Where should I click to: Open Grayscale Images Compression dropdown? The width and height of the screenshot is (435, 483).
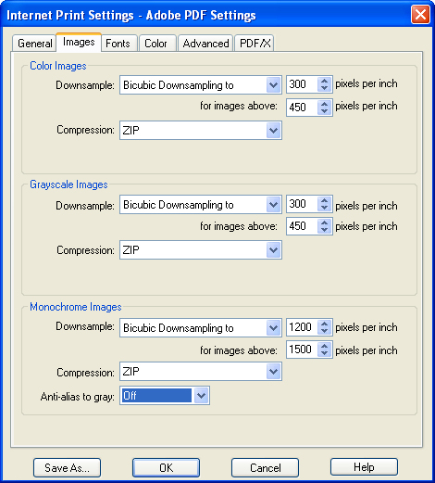coord(201,250)
